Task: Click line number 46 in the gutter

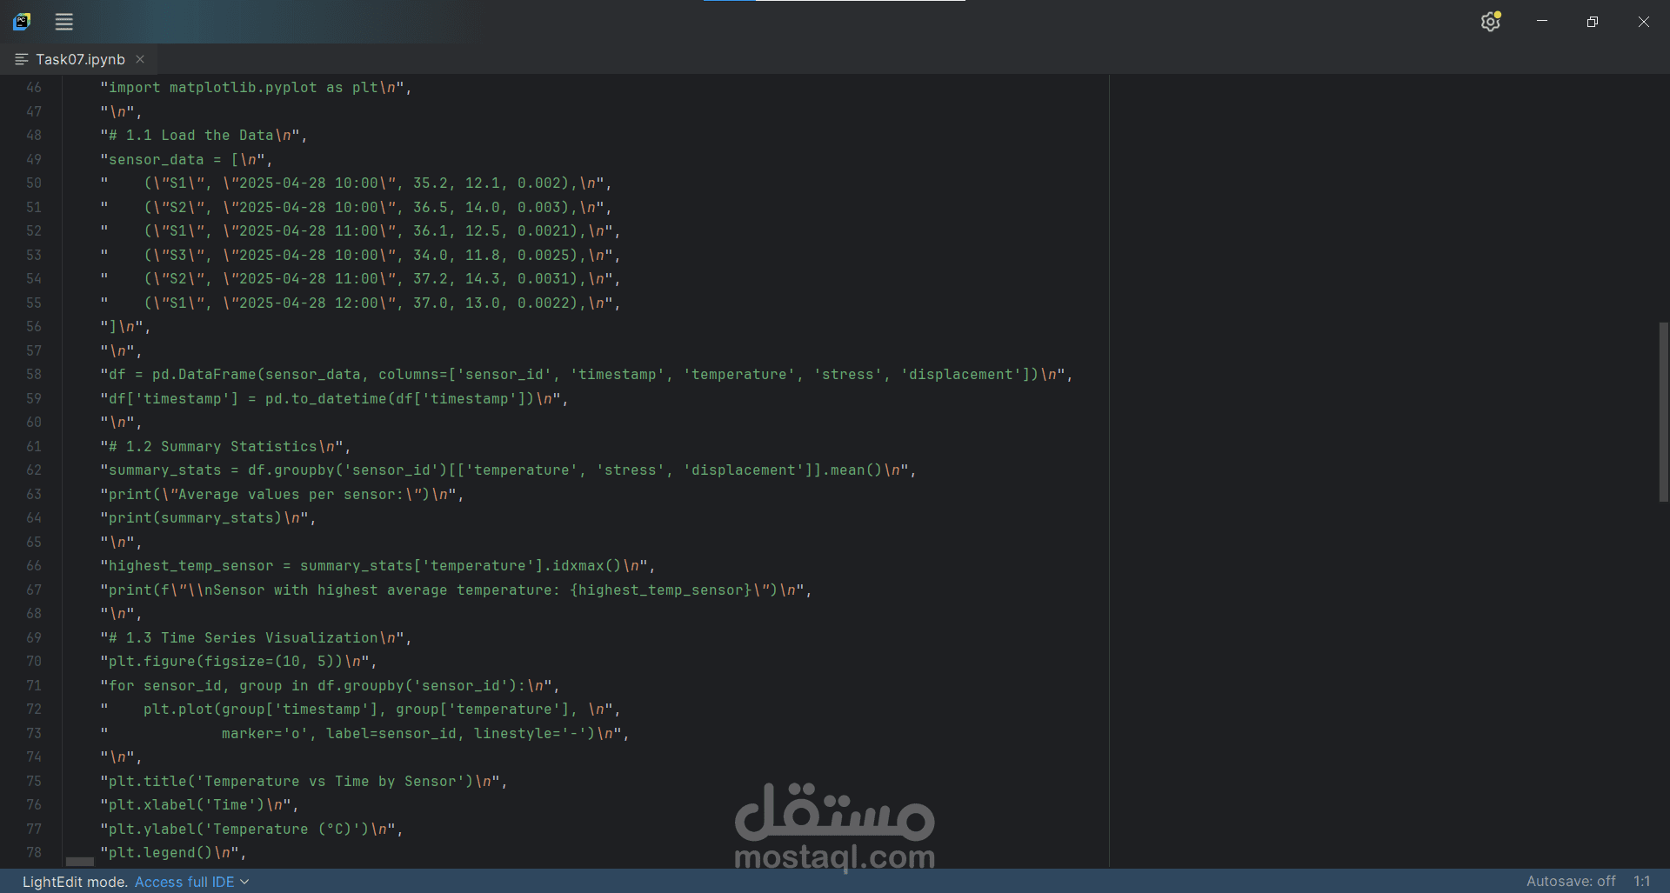Action: [x=34, y=88]
